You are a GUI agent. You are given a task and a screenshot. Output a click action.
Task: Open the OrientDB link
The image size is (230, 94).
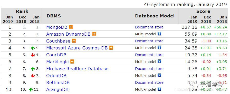pyautogui.click(x=56, y=76)
